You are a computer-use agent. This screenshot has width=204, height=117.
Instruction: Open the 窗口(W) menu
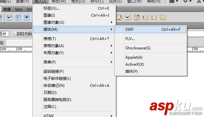134,2
